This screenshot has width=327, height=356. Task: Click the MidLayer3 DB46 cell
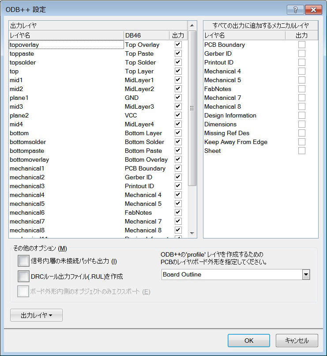tap(139, 106)
